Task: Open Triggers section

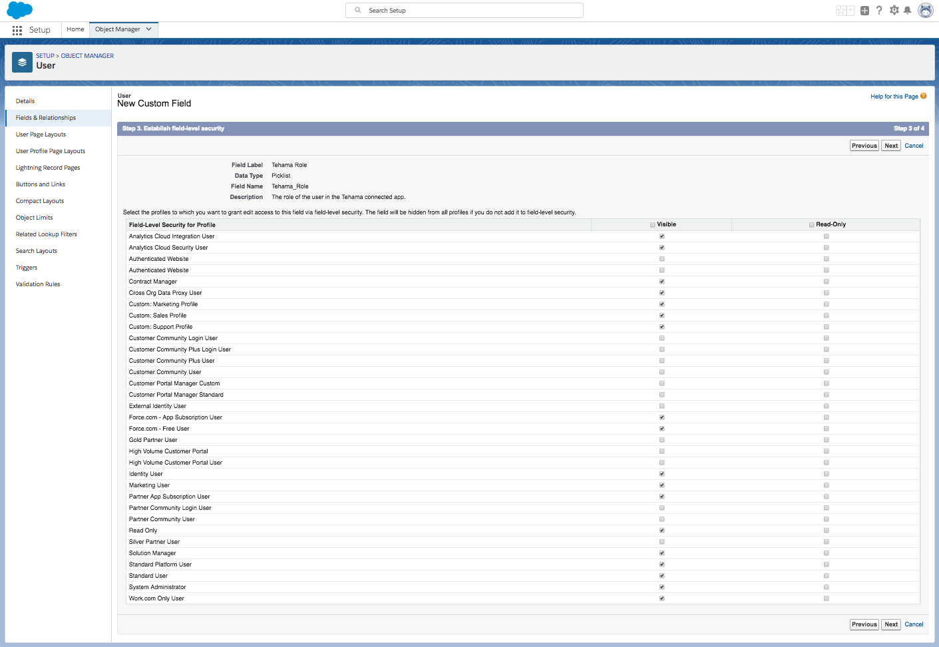Action: click(27, 268)
